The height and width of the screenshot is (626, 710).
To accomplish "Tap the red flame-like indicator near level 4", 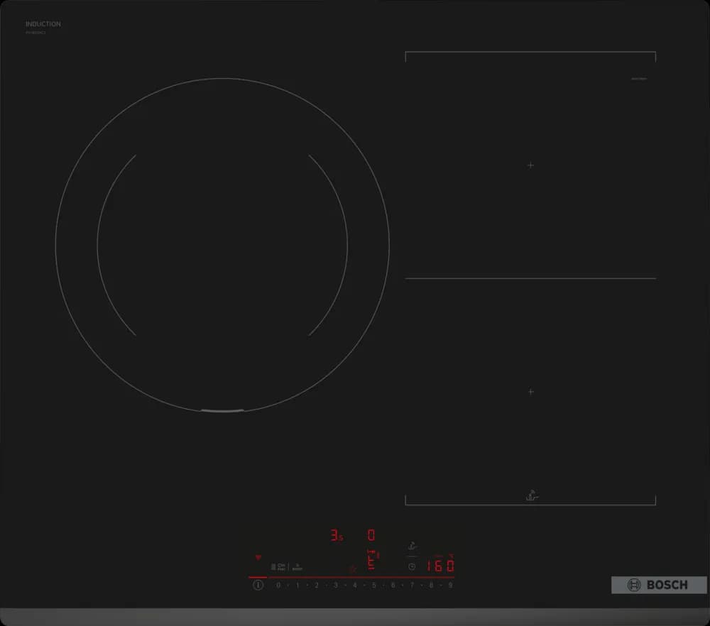I will click(352, 569).
